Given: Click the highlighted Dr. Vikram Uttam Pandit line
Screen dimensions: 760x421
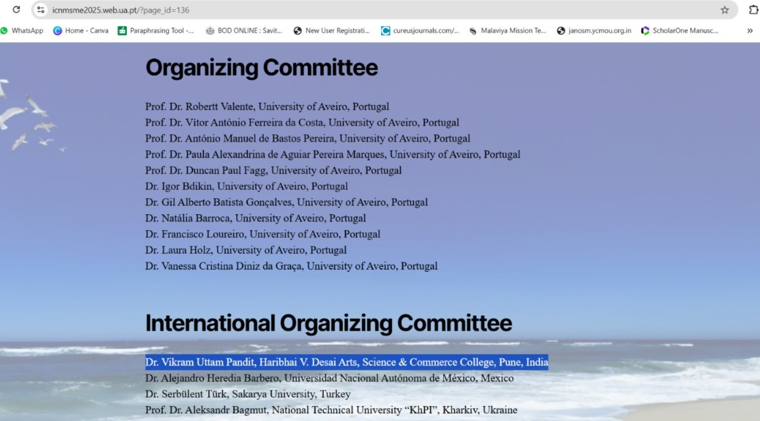Looking at the screenshot, I should point(347,362).
